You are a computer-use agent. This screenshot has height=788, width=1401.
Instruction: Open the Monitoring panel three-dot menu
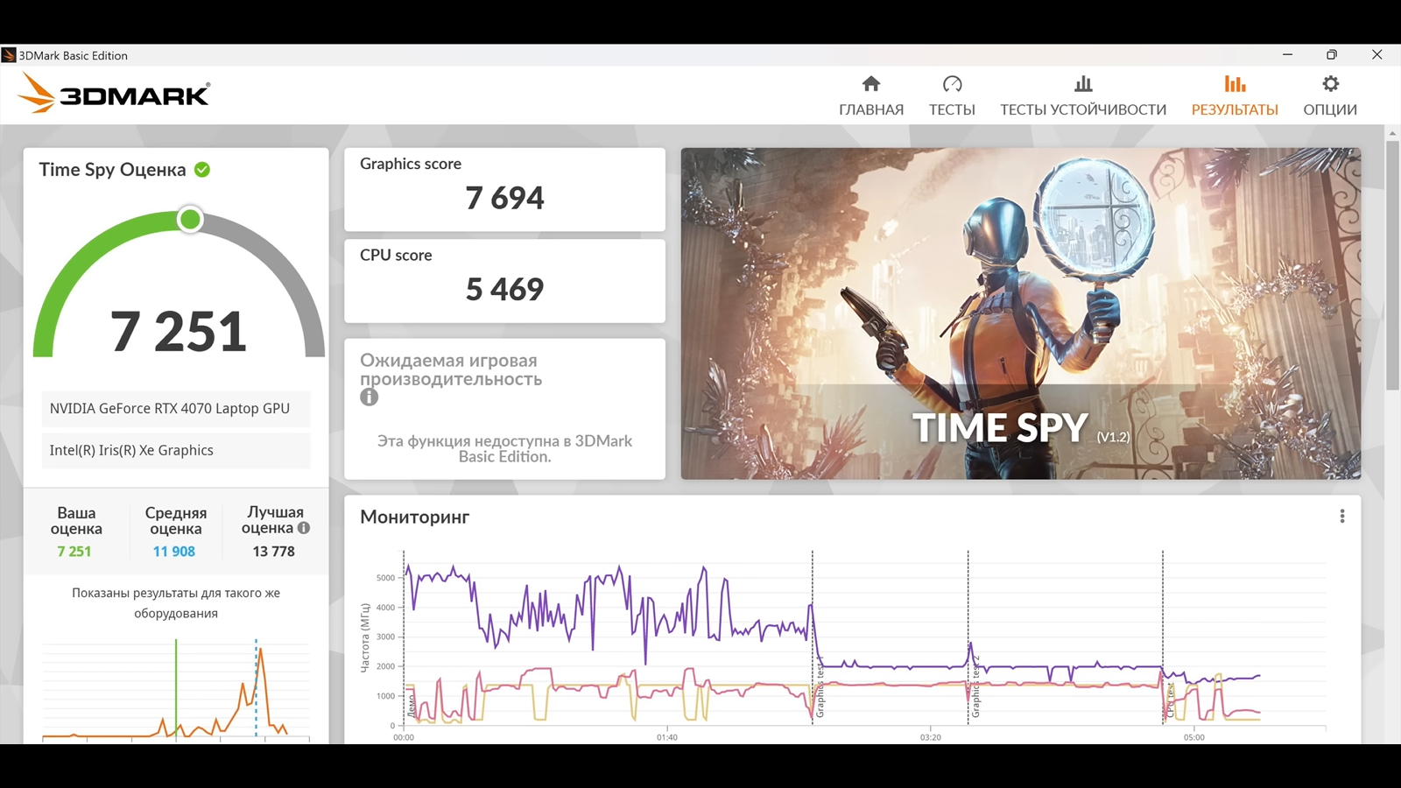[1341, 517]
